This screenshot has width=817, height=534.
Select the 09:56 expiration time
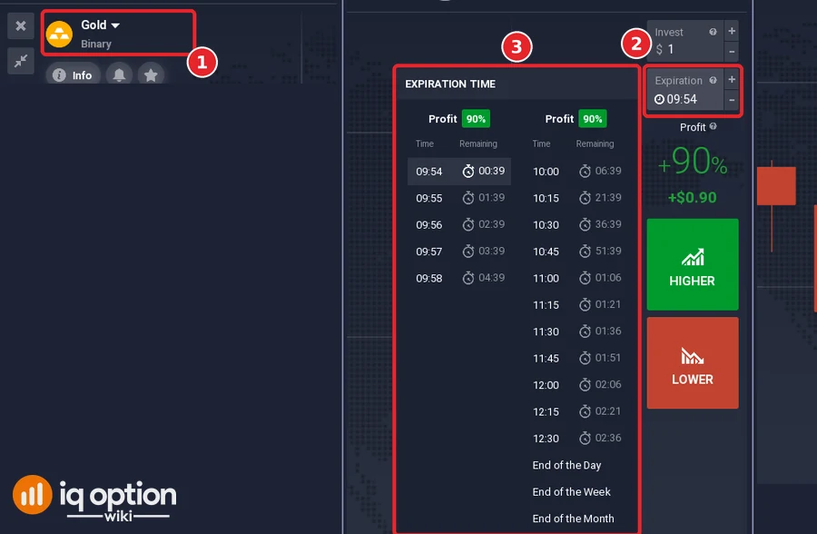point(459,224)
